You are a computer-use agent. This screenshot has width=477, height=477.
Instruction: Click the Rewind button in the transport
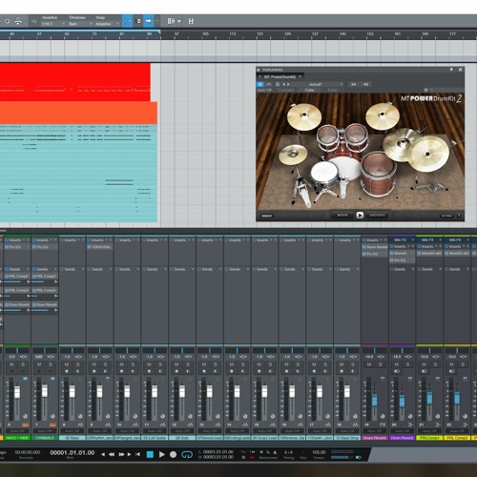[112, 455]
